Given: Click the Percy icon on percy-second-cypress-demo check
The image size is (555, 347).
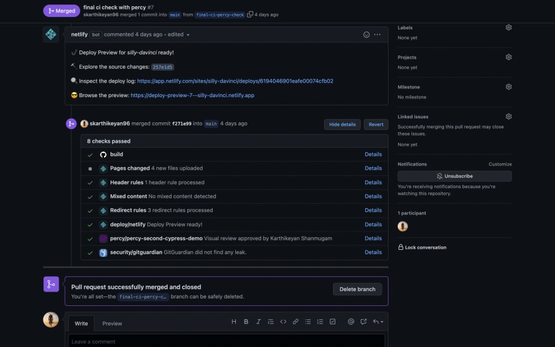Looking at the screenshot, I should click(103, 238).
